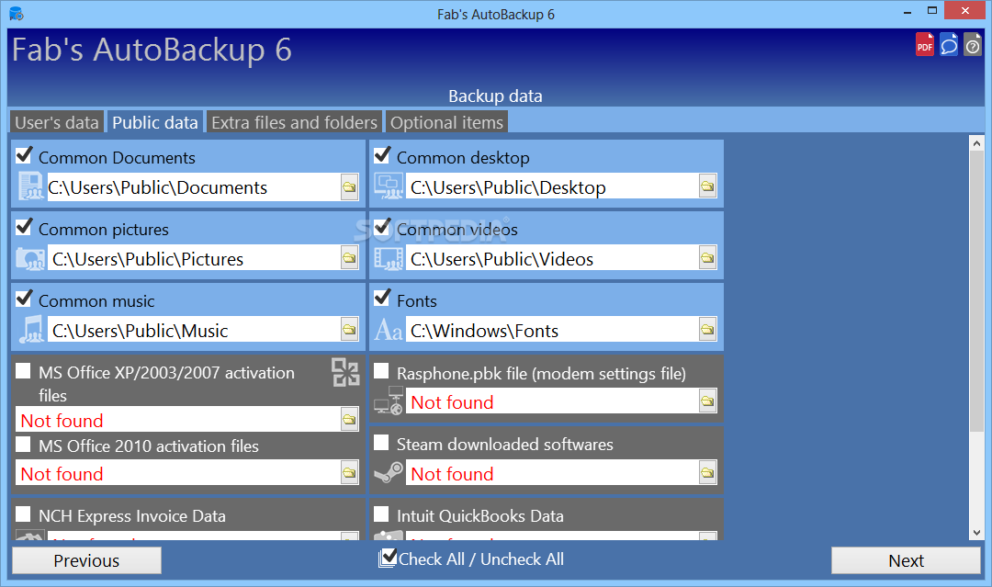Edit the C:\Users\Public\Videos path field
Screen dimensions: 992x587
[552, 259]
